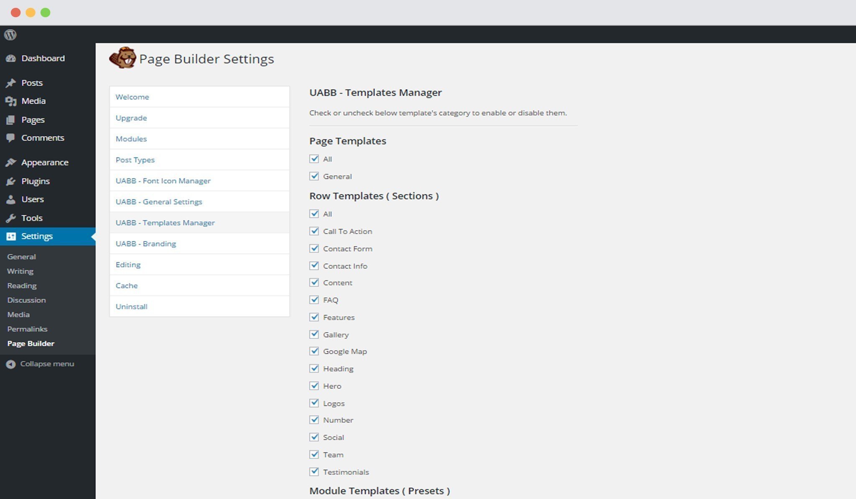This screenshot has height=499, width=856.
Task: Uncheck All under Page Templates
Action: pyautogui.click(x=314, y=159)
